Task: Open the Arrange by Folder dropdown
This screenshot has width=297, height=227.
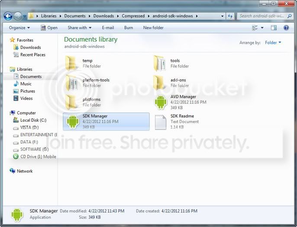Action: point(273,42)
